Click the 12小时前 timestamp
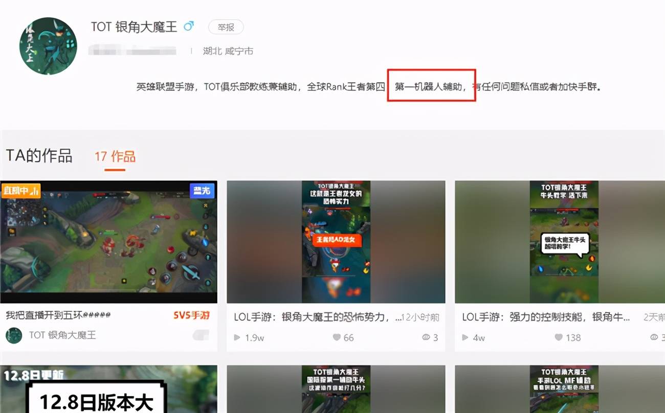The height and width of the screenshot is (413, 665). 420,317
